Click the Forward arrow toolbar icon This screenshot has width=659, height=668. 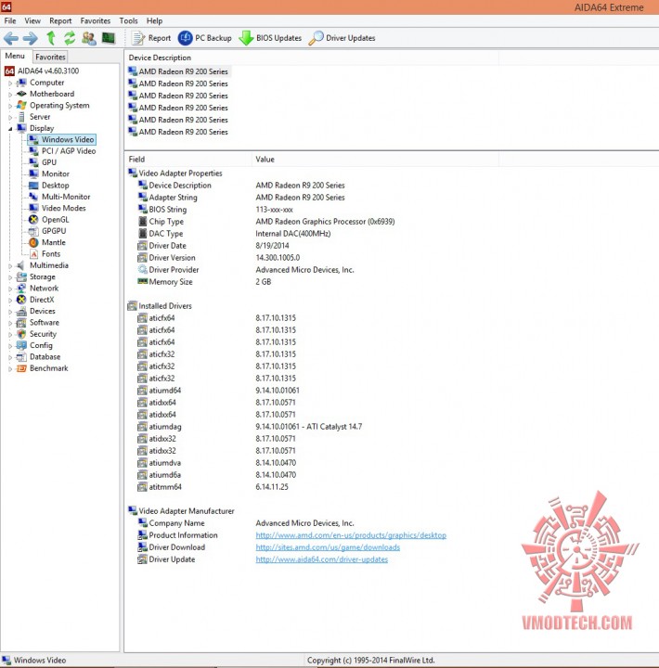(31, 38)
